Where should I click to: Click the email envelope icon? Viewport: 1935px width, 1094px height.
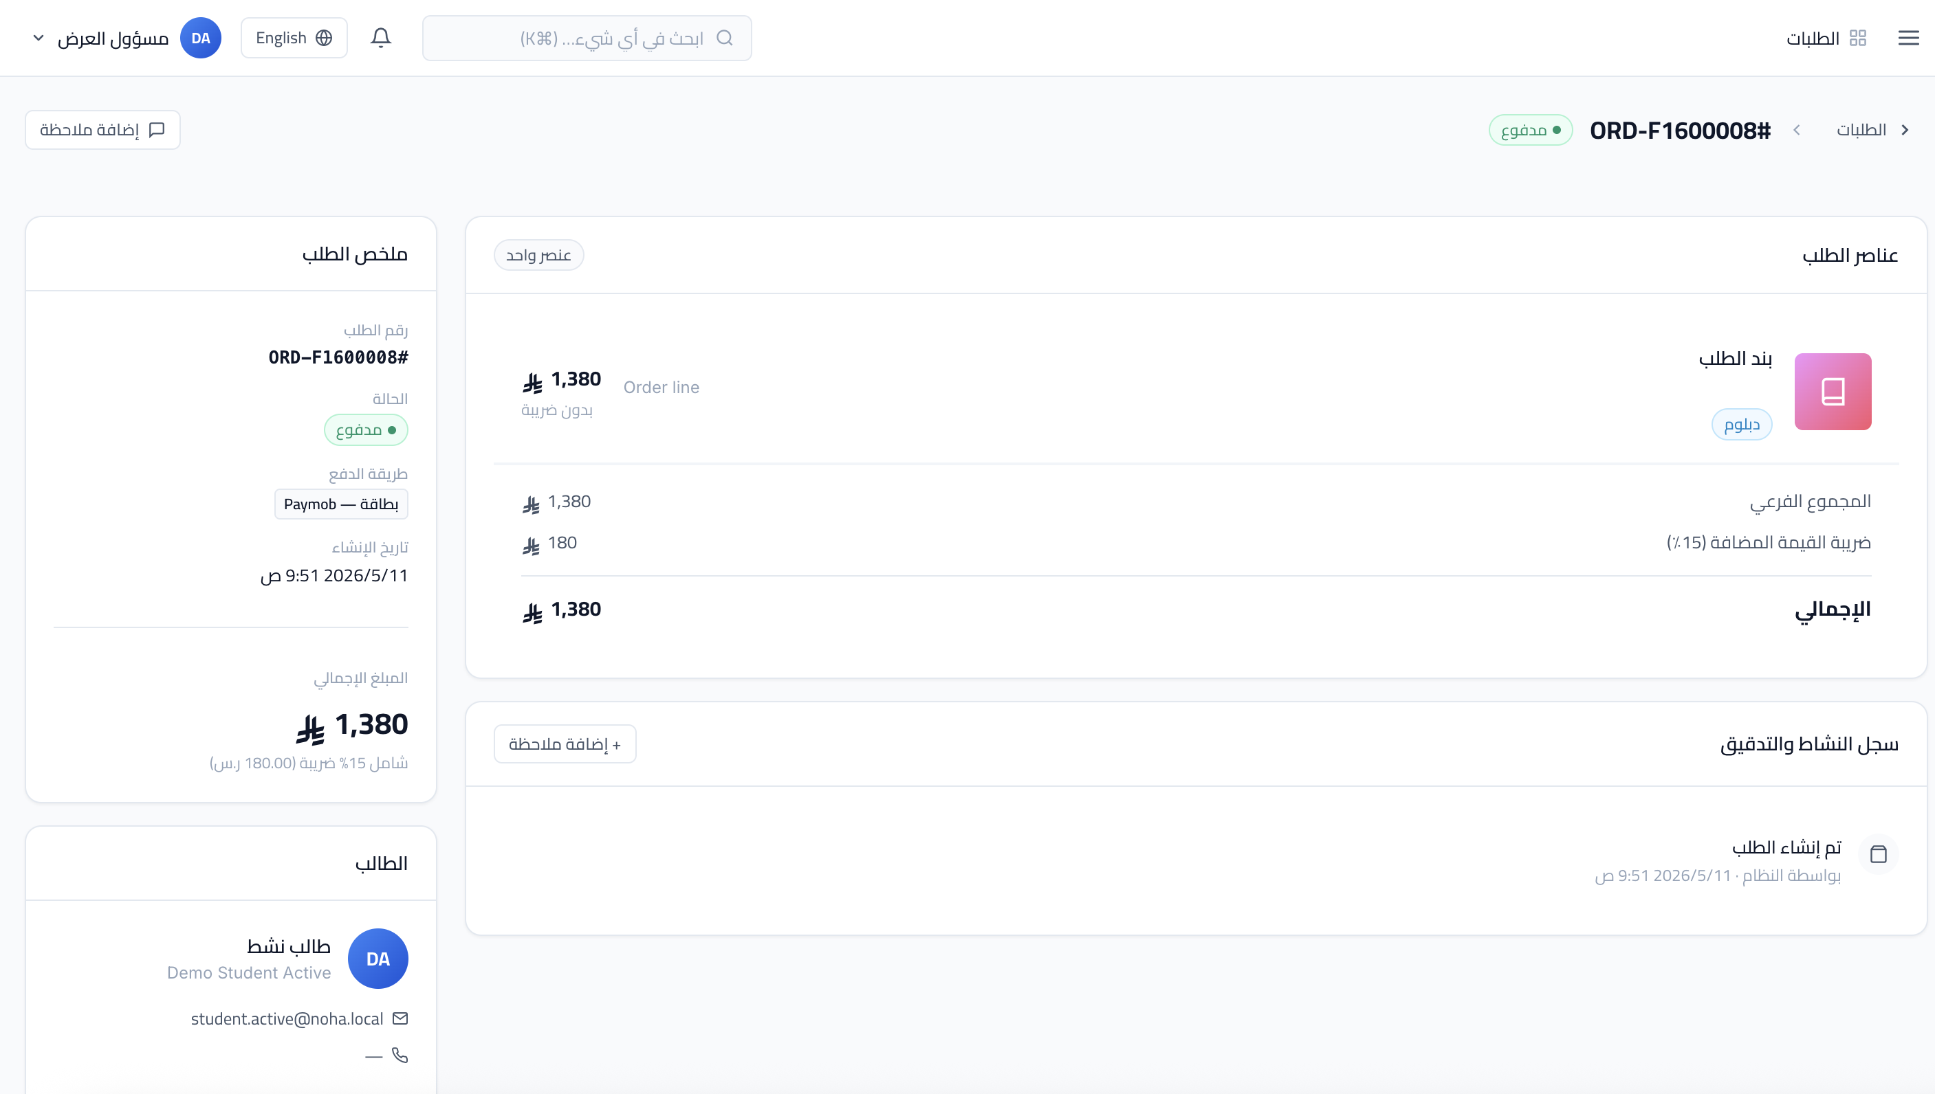point(400,1018)
